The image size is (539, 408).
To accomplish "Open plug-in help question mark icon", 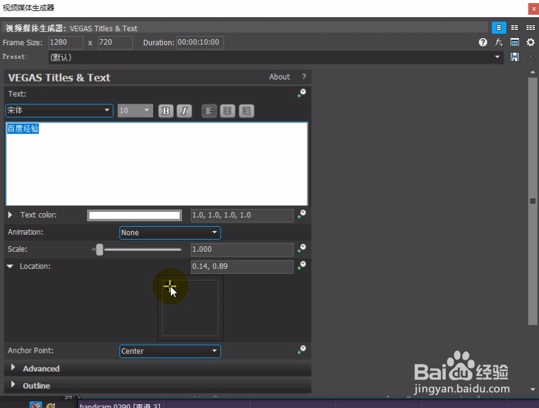I will click(x=483, y=42).
